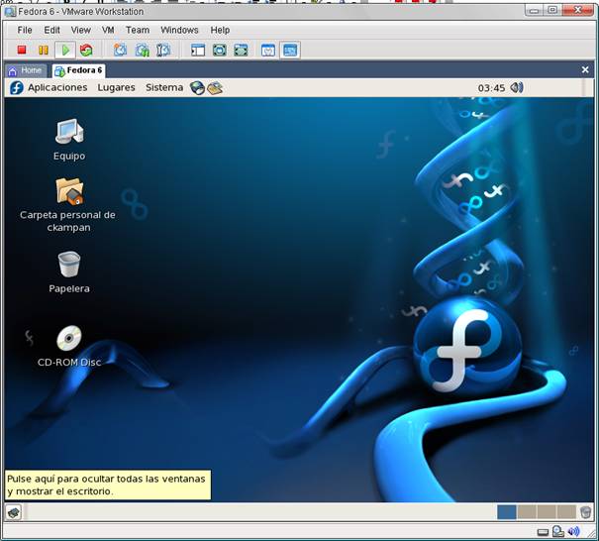This screenshot has width=599, height=541.
Task: Click the red Power Off button
Action: tap(22, 50)
